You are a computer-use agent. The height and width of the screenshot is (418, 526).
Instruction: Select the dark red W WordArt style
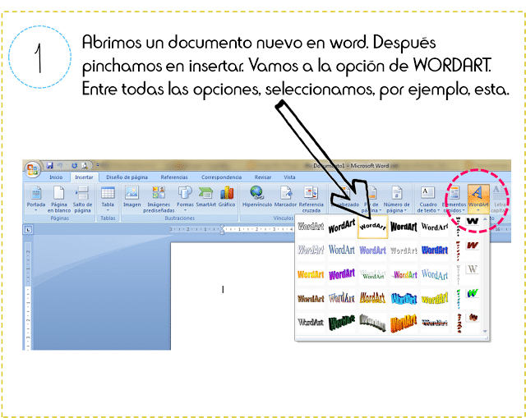point(473,246)
